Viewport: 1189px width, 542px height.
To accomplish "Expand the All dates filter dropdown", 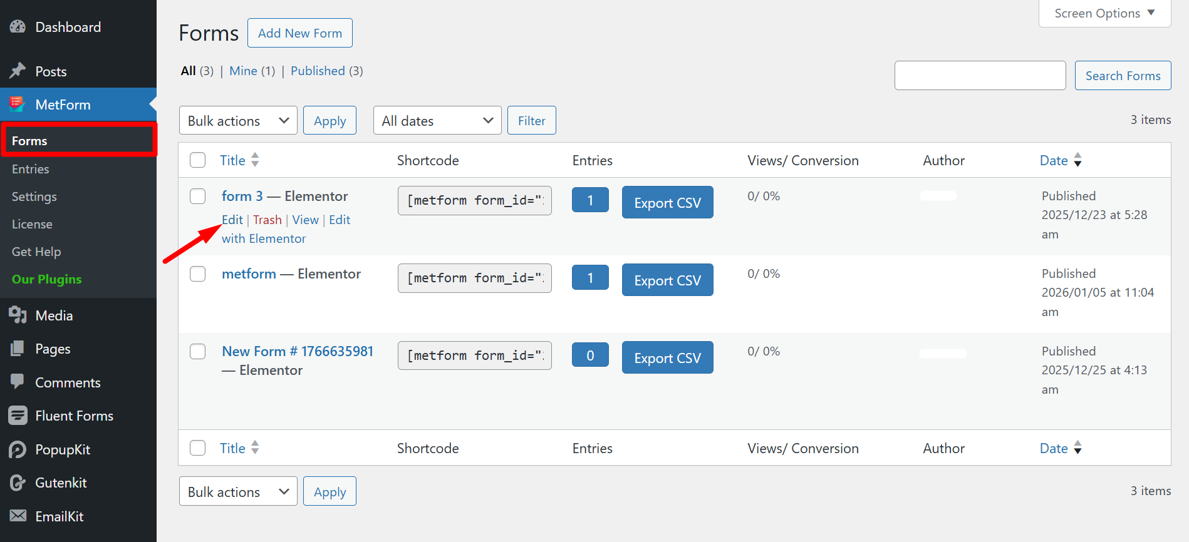I will [437, 120].
